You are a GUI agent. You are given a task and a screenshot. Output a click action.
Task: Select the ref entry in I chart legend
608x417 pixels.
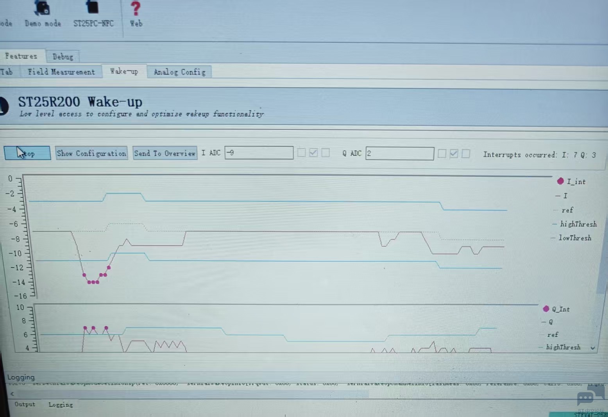pyautogui.click(x=564, y=210)
